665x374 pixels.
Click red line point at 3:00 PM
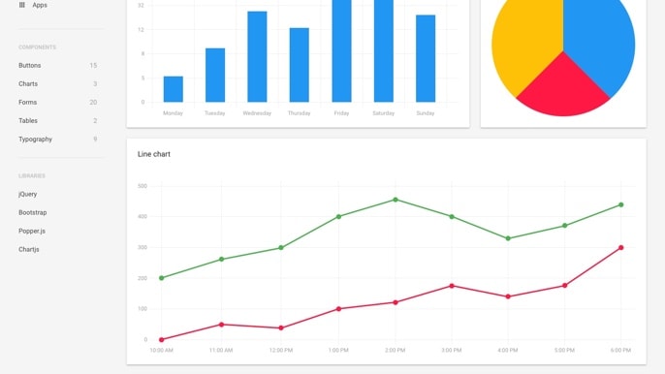click(x=452, y=286)
